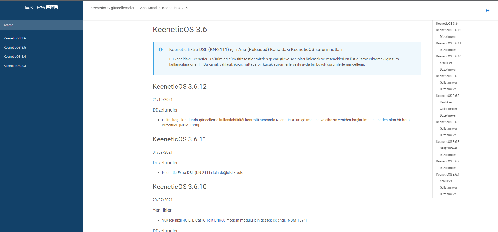Select Düzeltmeler under KeeneticOS 3.6.9 in contents
The width and height of the screenshot is (498, 232).
448,89
